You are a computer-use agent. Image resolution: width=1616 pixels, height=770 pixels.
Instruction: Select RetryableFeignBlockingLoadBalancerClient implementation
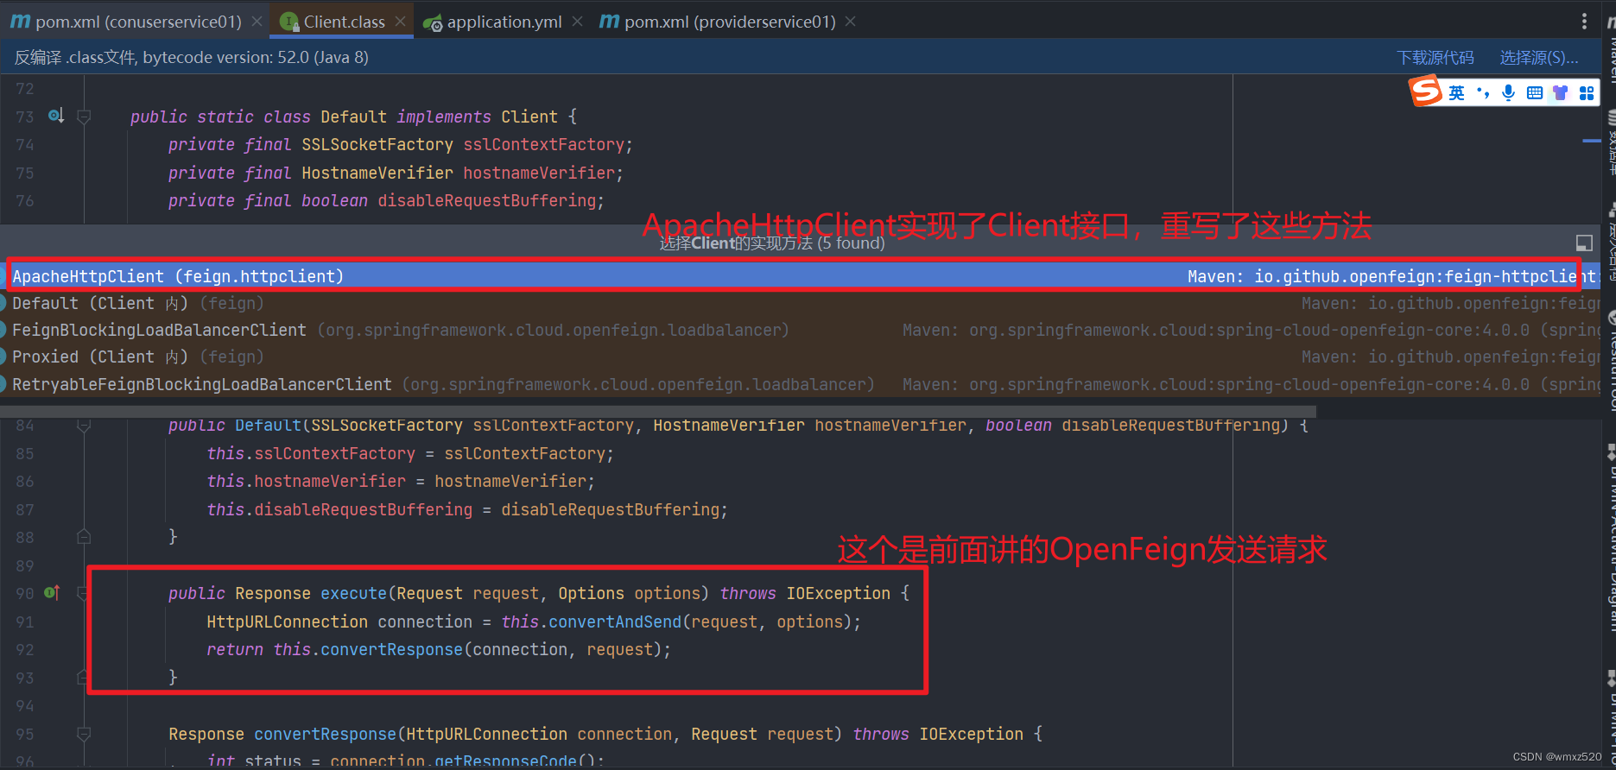[x=799, y=384]
